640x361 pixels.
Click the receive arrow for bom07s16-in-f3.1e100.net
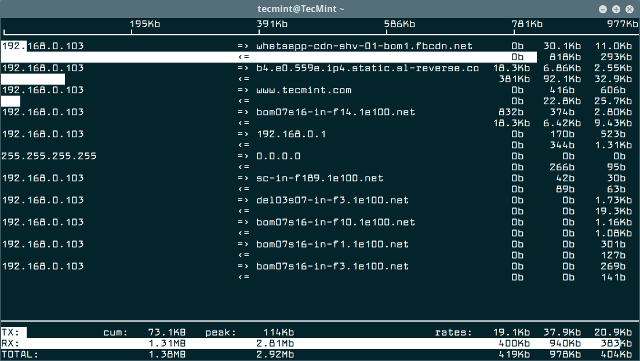(x=243, y=277)
